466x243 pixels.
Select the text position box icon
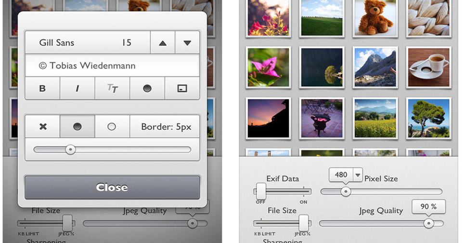[x=182, y=89]
